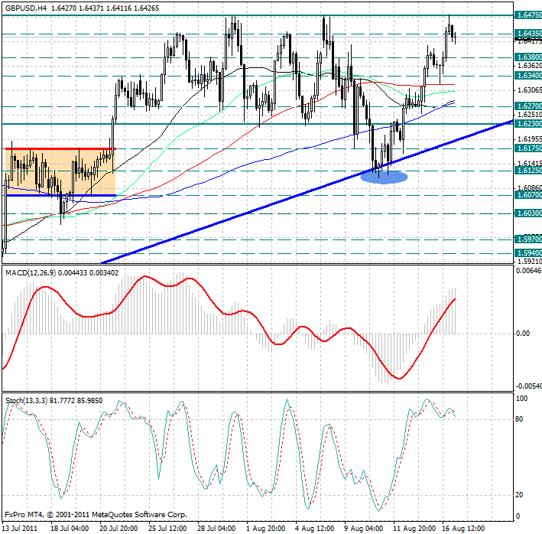Select the orange shaded rectangle zone

60,171
